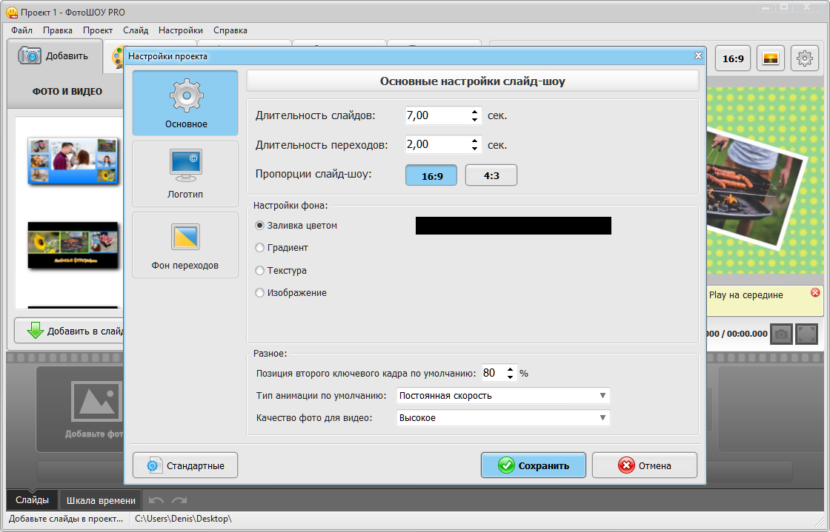Choose the 4:3 slideshow proportion
This screenshot has height=532, width=830.
pyautogui.click(x=491, y=175)
